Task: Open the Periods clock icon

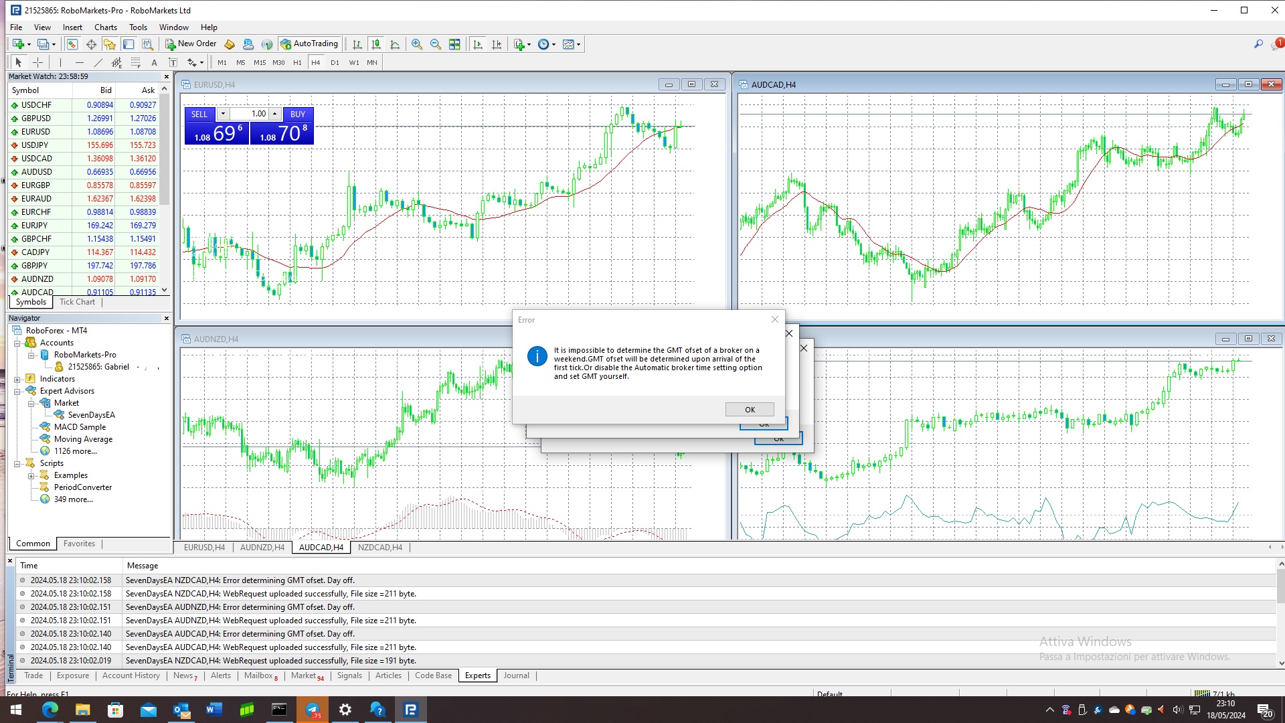Action: (543, 44)
